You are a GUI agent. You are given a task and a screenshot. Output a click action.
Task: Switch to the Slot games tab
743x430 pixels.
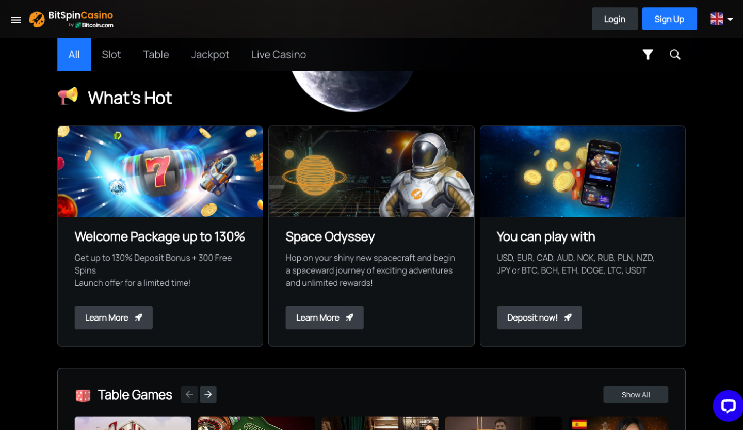coord(111,54)
